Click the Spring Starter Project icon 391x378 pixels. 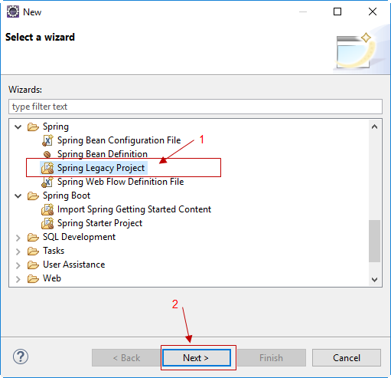click(x=47, y=223)
